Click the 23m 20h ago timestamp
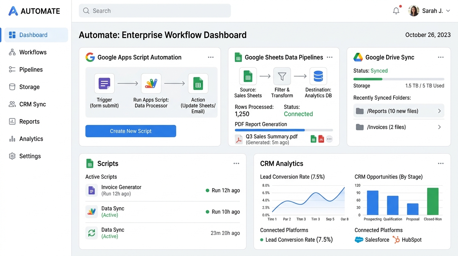This screenshot has width=458, height=256. click(x=225, y=233)
